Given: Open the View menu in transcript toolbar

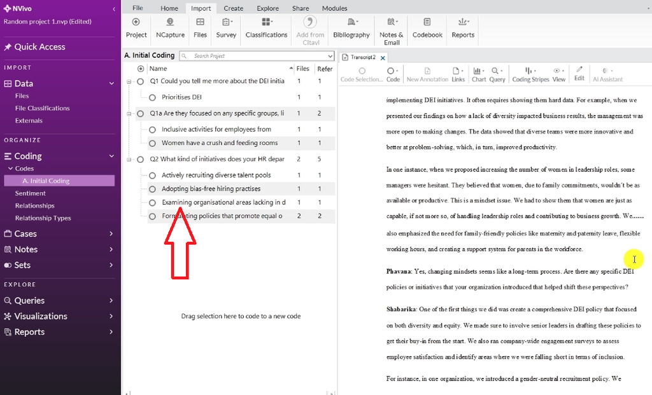Looking at the screenshot, I should point(559,75).
